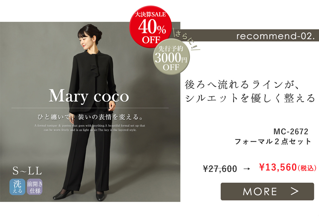The width and height of the screenshot is (319, 221).
Task: Click the blue 洗える washable icon
Action: tap(17, 187)
